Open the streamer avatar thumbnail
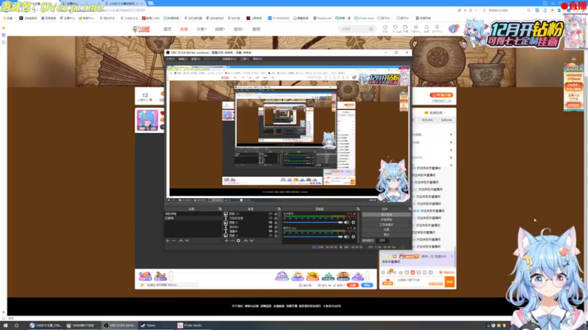Image resolution: width=588 pixels, height=330 pixels. click(148, 120)
